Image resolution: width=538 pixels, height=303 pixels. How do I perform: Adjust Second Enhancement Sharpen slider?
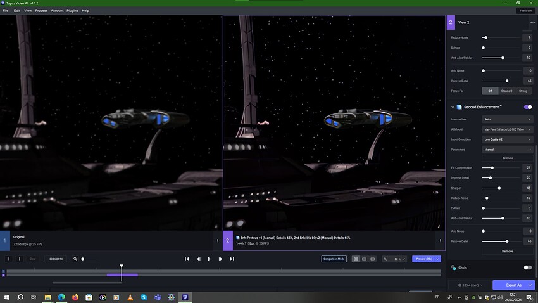(501, 188)
